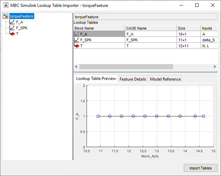Image resolution: width=221 pixels, height=176 pixels.
Task: Click F_SPK curve icon in Lookup Tables list
Action: [x=76, y=40]
